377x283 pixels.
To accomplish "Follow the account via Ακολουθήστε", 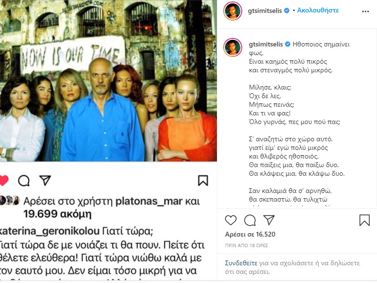I will pyautogui.click(x=318, y=11).
